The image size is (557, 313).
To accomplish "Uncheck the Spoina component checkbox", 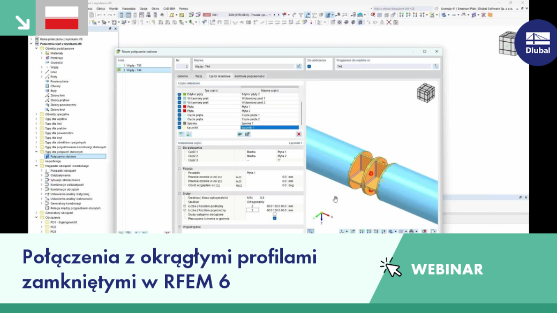I will [x=179, y=124].
